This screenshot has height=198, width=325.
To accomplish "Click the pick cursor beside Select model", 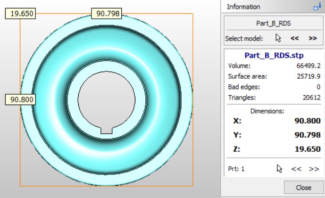I will 278,38.
